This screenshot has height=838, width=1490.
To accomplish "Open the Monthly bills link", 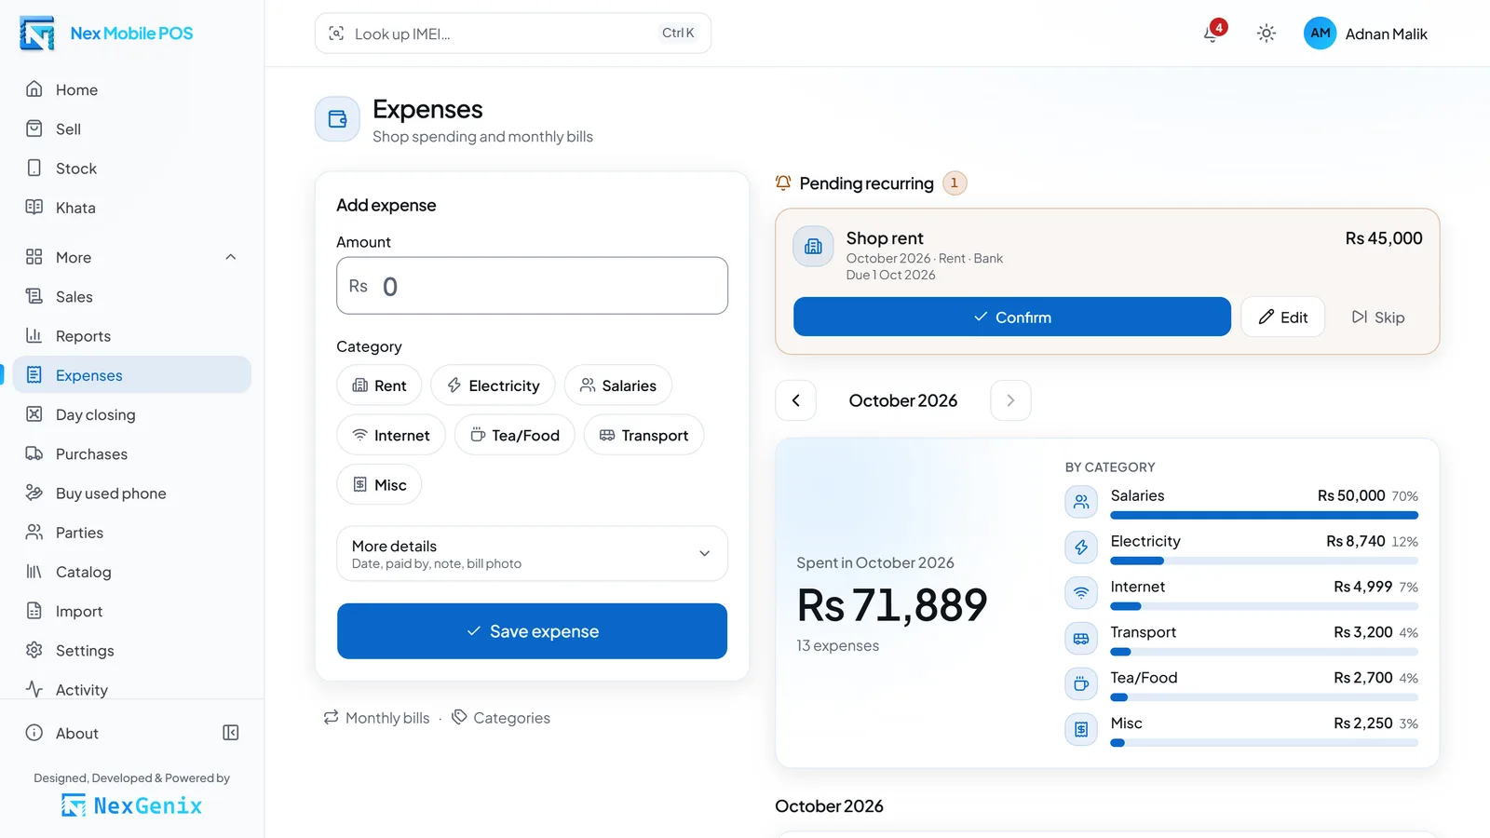I will tap(376, 718).
